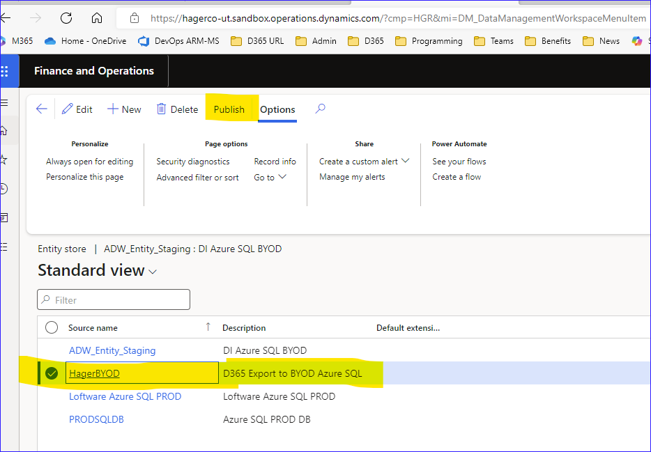Image resolution: width=651 pixels, height=452 pixels.
Task: Select Personalize this page
Action: pyautogui.click(x=85, y=177)
